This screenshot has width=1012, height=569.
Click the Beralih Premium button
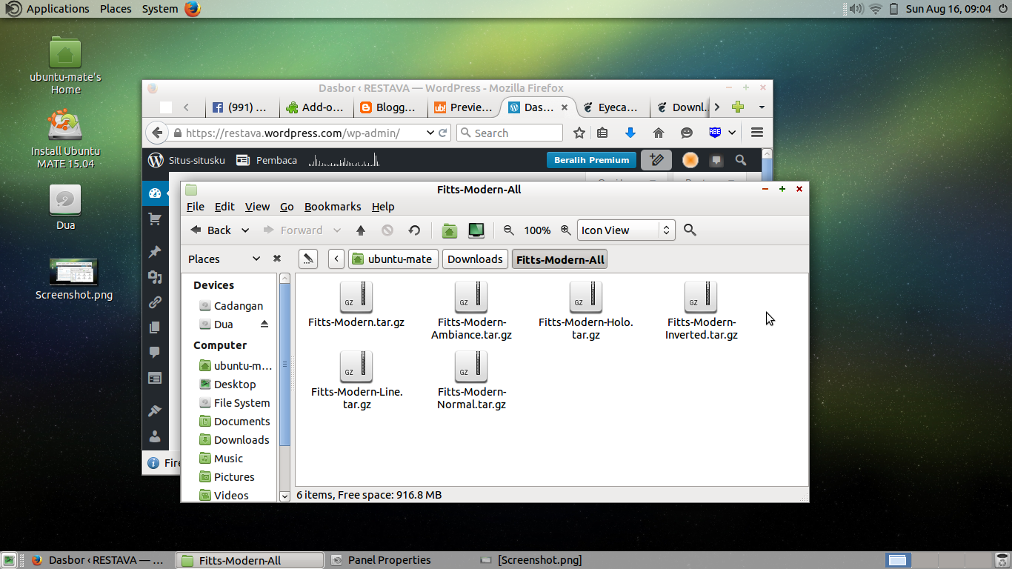click(x=592, y=160)
